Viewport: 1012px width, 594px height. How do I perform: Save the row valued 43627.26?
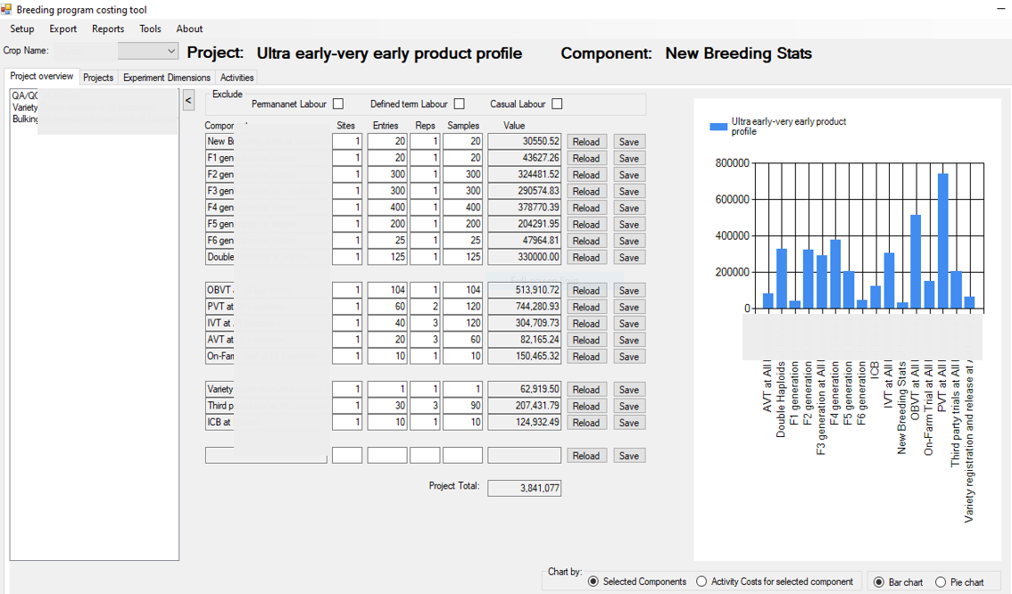point(629,159)
